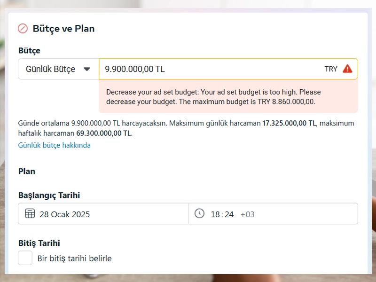Click the TRY currency label
The height and width of the screenshot is (282, 376).
pos(331,69)
